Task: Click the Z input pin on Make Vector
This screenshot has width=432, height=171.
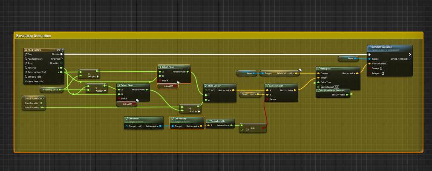Action: pyautogui.click(x=205, y=100)
